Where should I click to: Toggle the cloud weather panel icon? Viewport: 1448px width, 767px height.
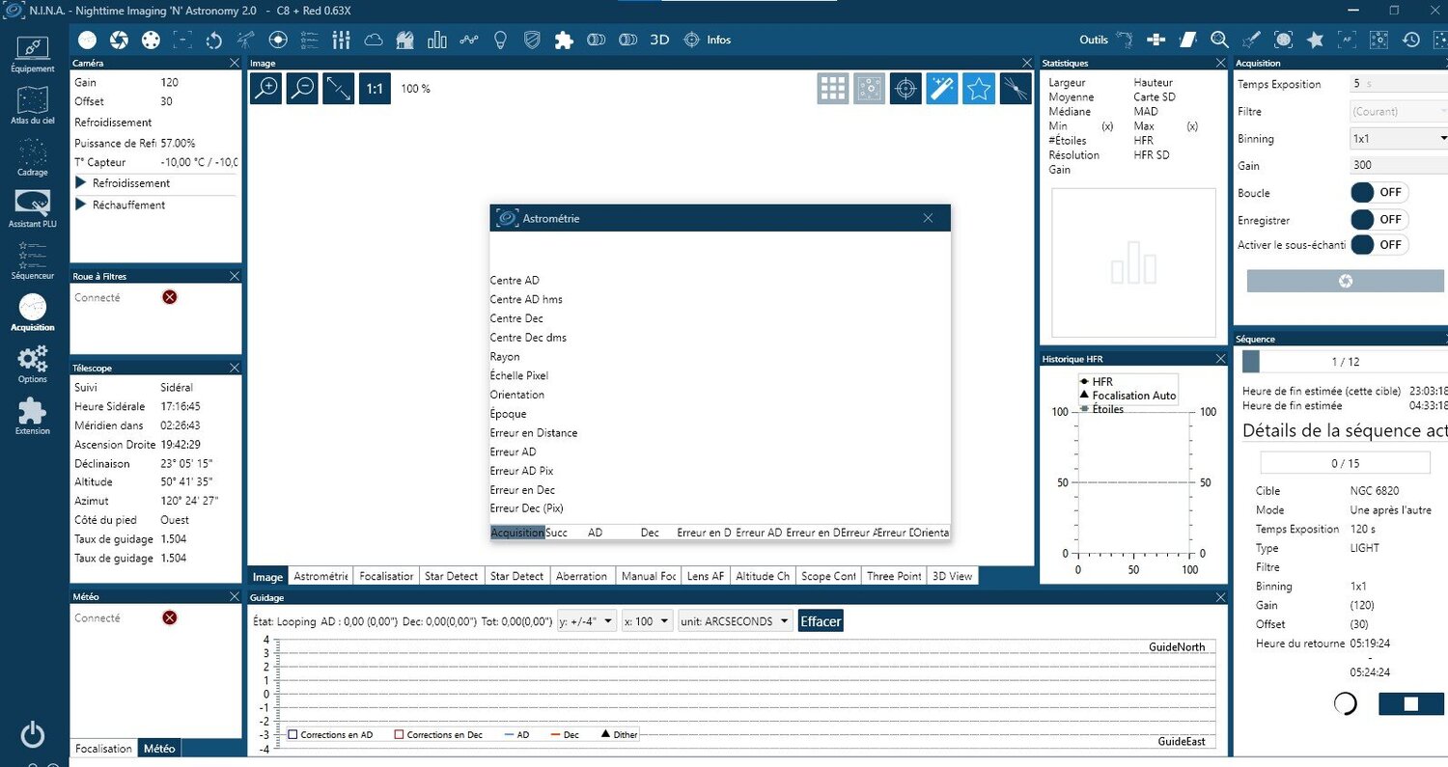[x=374, y=40]
